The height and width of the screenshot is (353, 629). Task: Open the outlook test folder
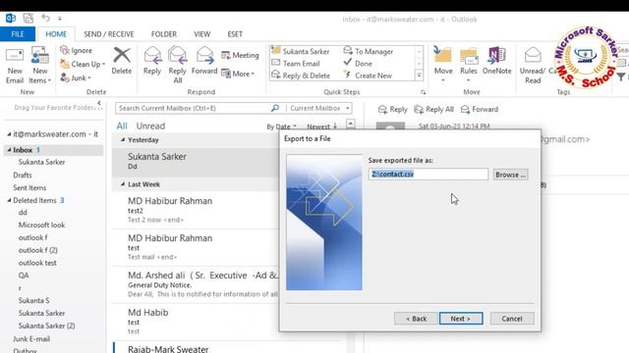[37, 263]
